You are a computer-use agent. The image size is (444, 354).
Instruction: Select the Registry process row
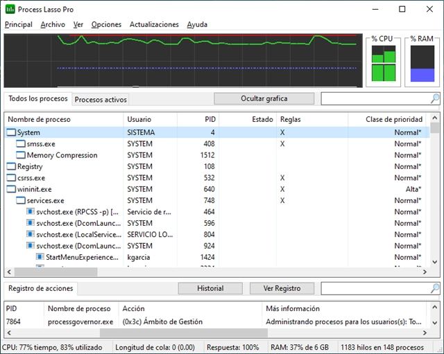pyautogui.click(x=217, y=166)
